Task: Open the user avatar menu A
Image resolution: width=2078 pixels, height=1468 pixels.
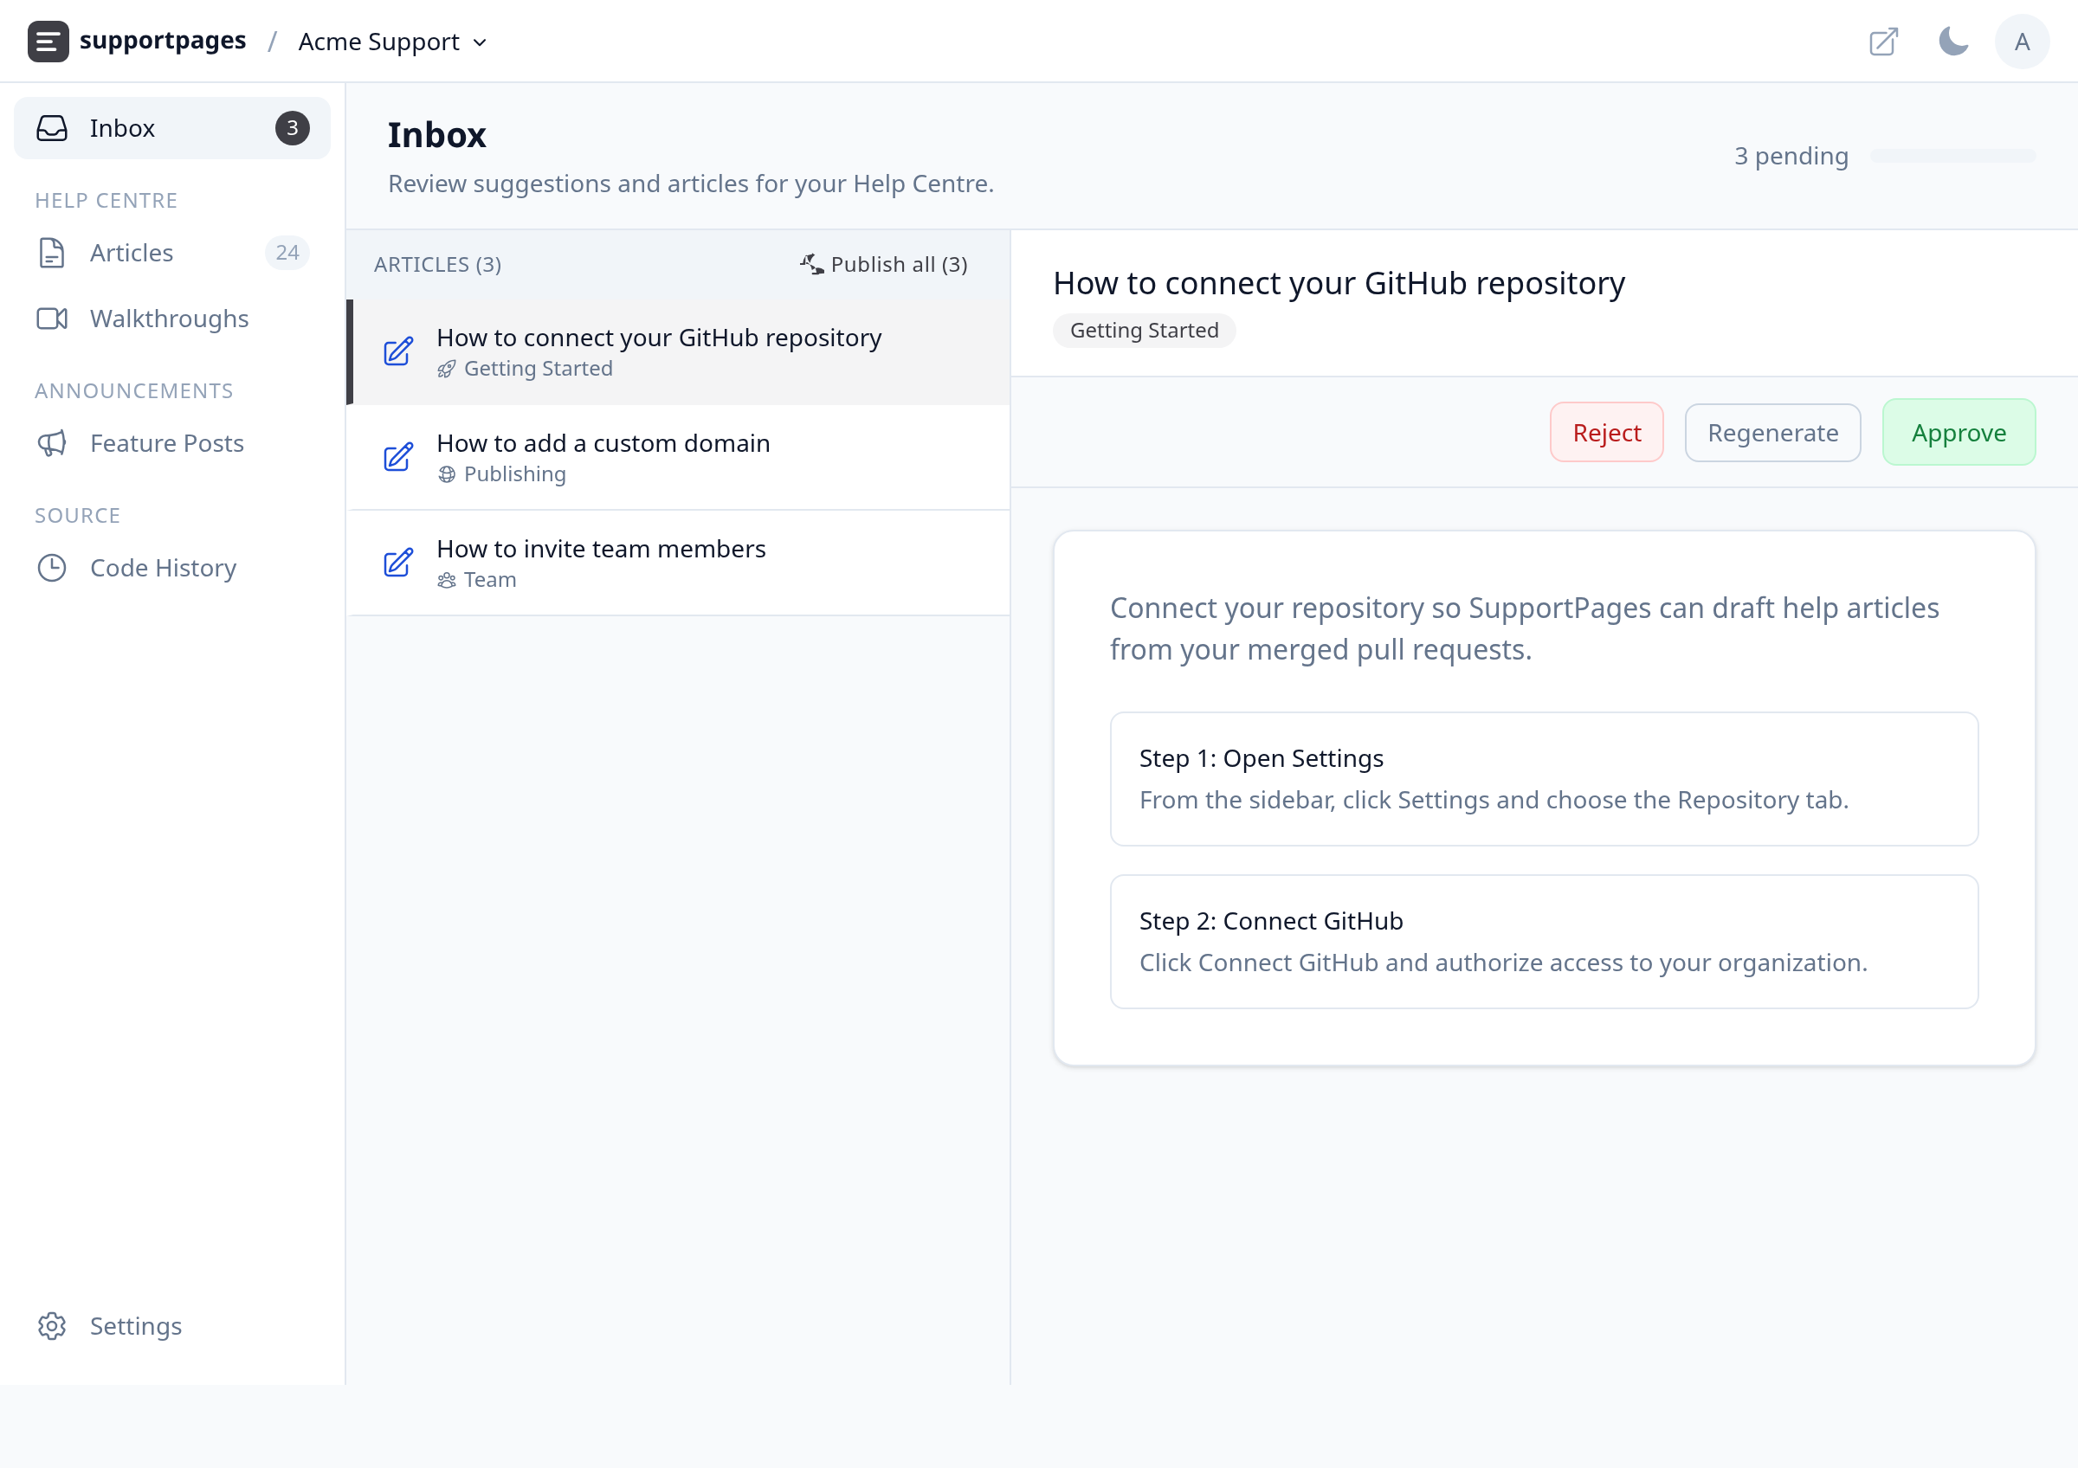Action: click(x=2022, y=42)
